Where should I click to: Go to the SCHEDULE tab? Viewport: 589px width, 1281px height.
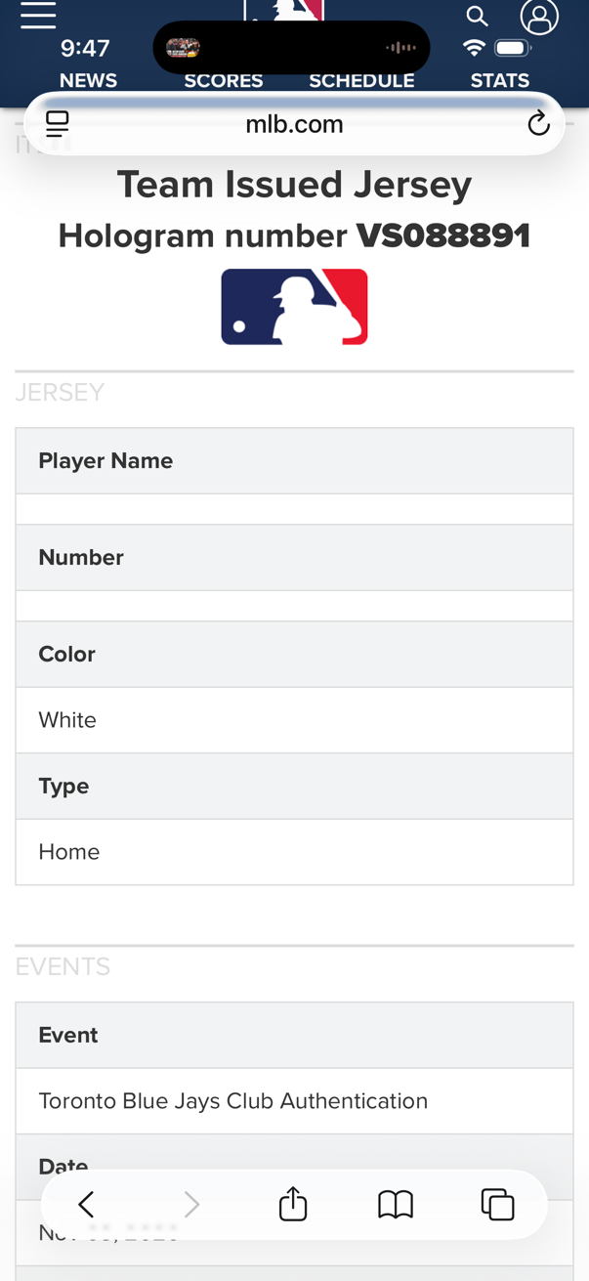[x=361, y=81]
